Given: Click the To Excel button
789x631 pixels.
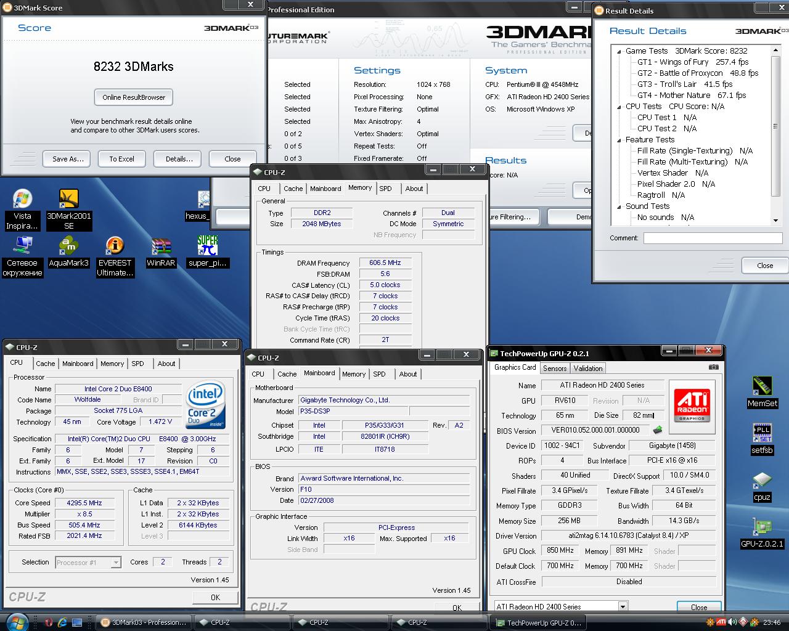Looking at the screenshot, I should (x=121, y=159).
